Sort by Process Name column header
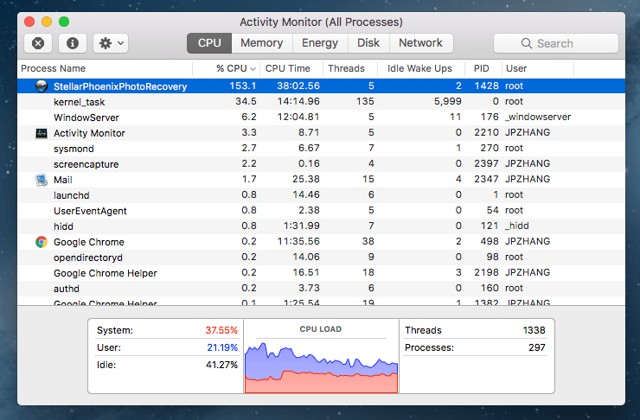 (53, 68)
